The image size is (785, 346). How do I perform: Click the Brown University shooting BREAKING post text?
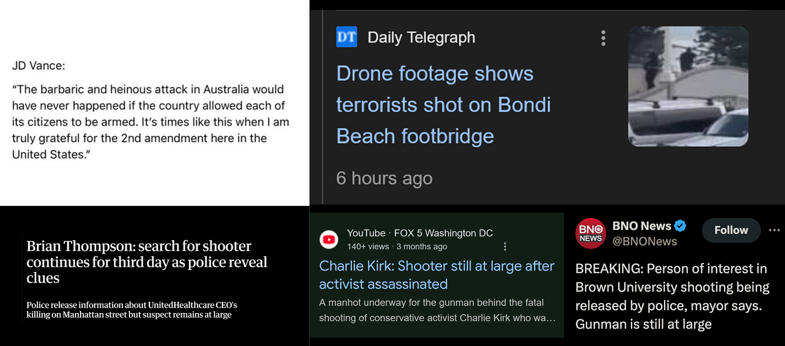(x=672, y=296)
